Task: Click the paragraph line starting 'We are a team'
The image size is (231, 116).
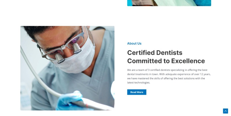Action: 167,70
